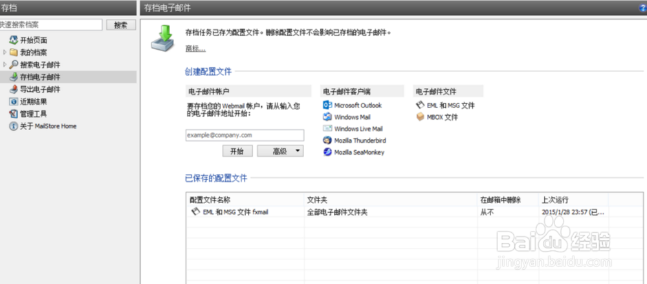This screenshot has width=647, height=284.
Task: Click the 搜索电子邮件 magnifier icon
Action: tap(14, 65)
